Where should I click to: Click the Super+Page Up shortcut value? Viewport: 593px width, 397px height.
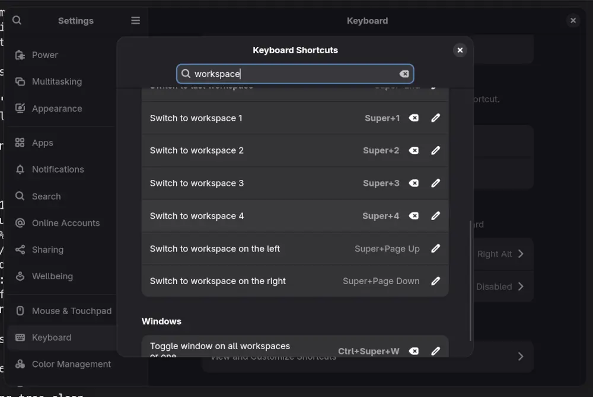pos(387,248)
